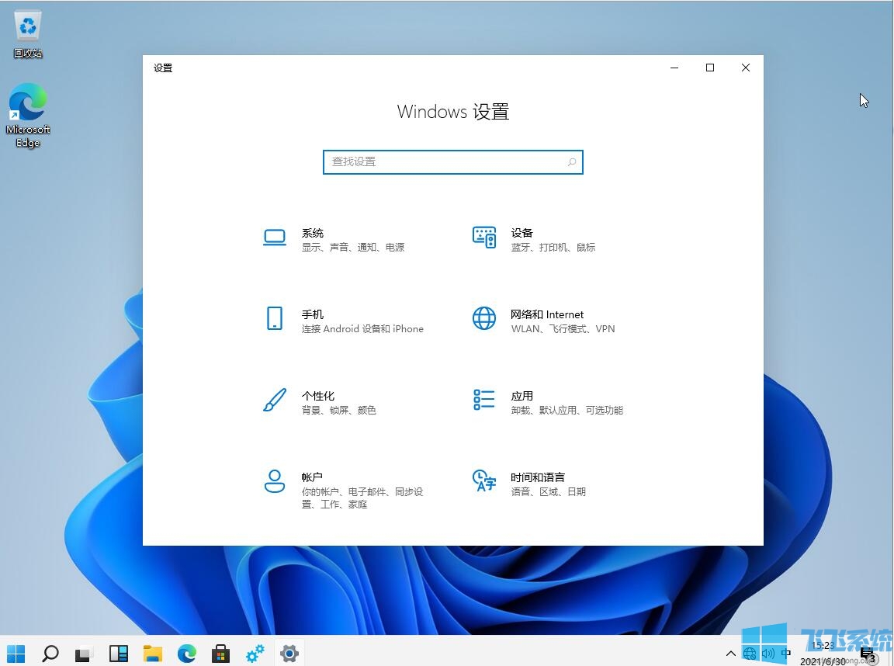Open Microsoft Store from the taskbar
The image size is (894, 666).
point(220,654)
